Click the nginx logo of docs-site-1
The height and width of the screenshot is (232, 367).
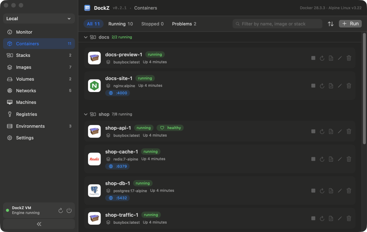[94, 86]
